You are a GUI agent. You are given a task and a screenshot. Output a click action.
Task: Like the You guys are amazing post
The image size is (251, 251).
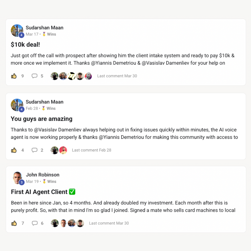[14, 150]
